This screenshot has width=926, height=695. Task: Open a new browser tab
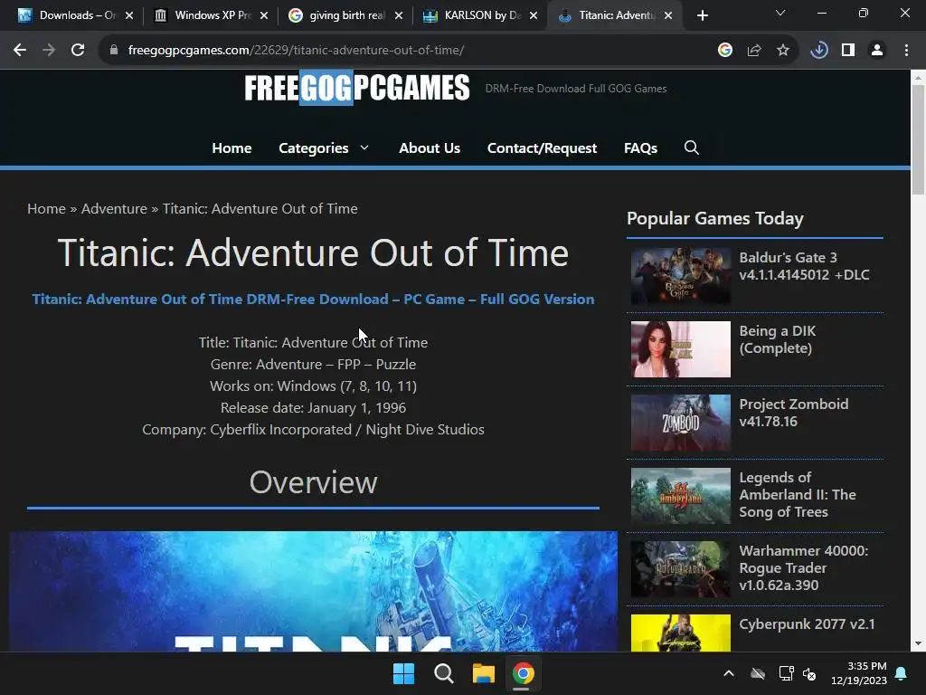702,15
